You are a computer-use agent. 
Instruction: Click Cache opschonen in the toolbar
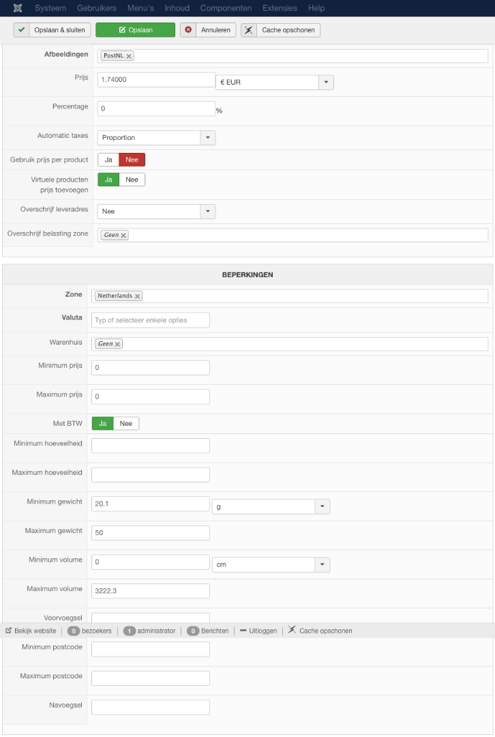point(280,30)
